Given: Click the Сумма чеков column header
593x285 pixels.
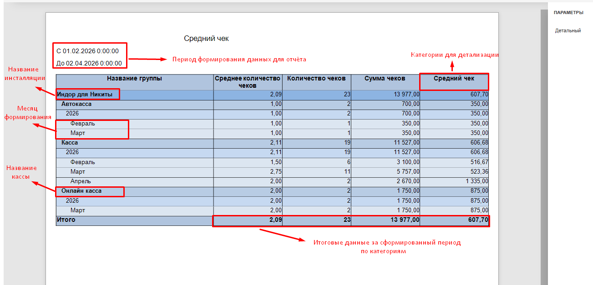Looking at the screenshot, I should click(x=385, y=79).
